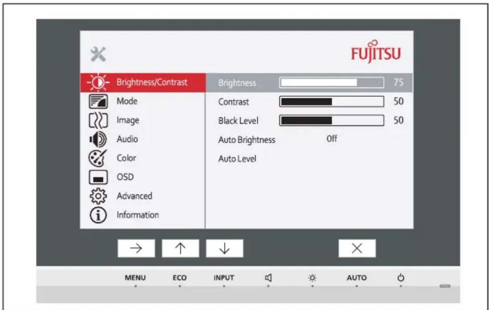Tap the power bezel button

(401, 277)
